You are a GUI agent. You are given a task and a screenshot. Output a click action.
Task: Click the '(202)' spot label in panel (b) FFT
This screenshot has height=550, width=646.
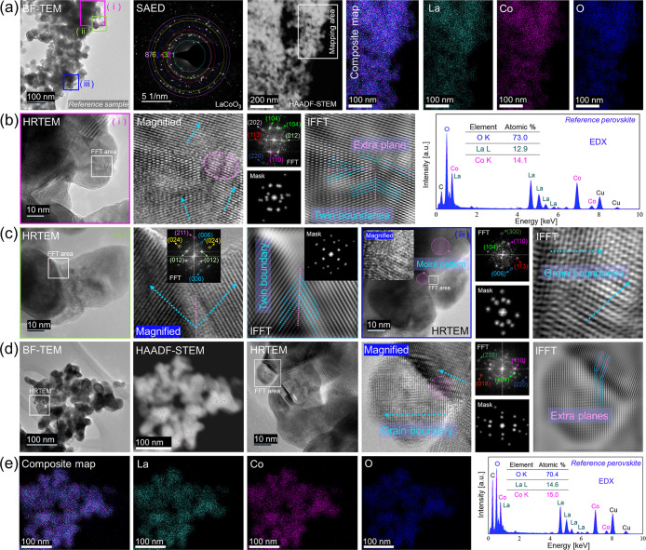tap(255, 122)
